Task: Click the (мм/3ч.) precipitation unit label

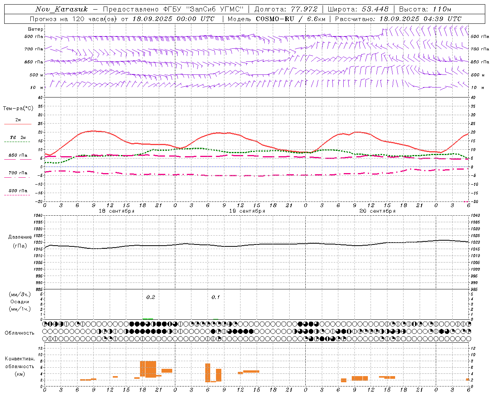Action: click(20, 294)
